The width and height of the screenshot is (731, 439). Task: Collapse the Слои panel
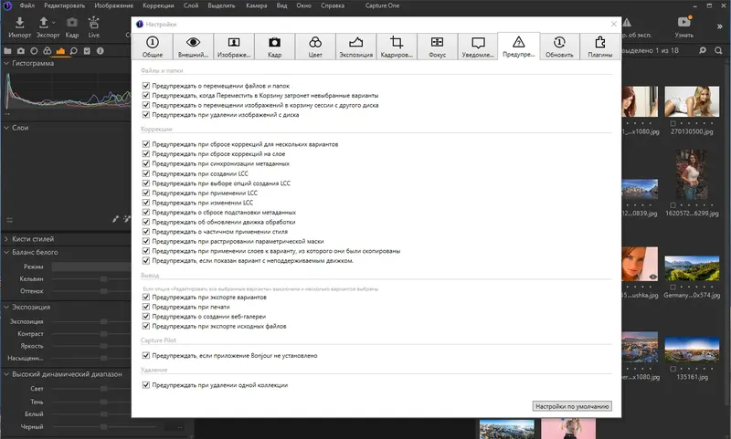pyautogui.click(x=6, y=128)
